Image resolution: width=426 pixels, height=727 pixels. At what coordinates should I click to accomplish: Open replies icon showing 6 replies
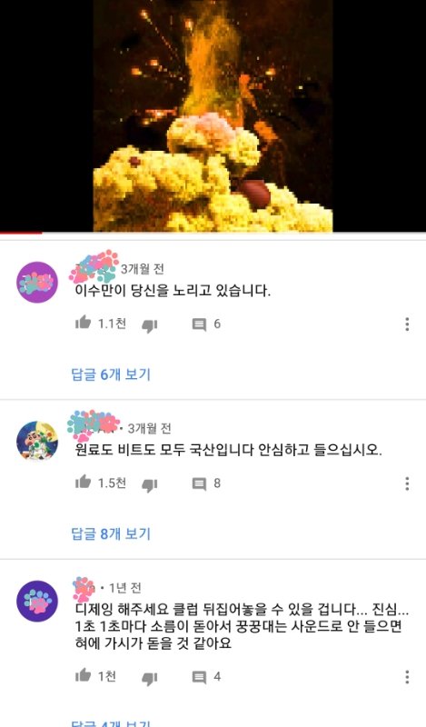[199, 324]
